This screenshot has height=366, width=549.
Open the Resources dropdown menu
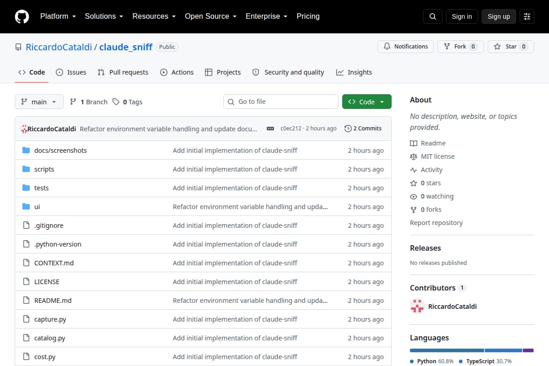click(154, 16)
